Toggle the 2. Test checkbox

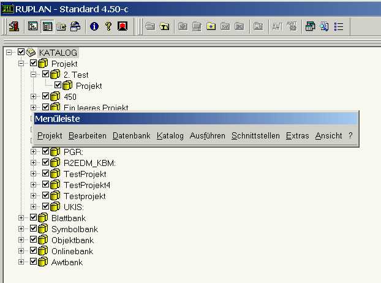[45, 74]
